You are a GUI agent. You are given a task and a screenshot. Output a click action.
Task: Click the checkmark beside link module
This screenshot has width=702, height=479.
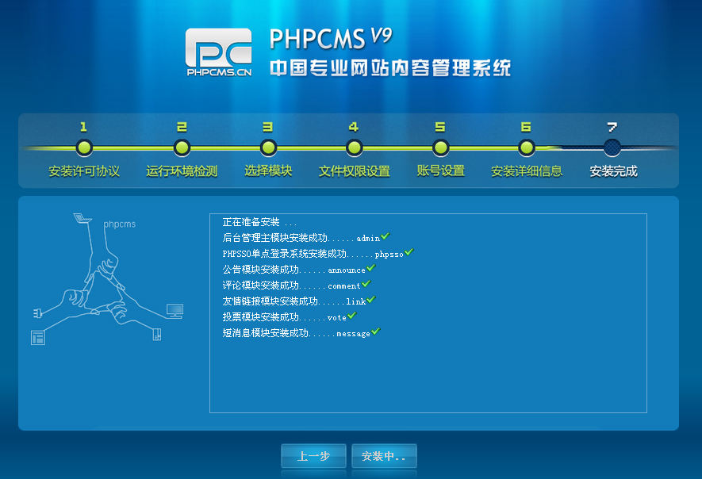pyautogui.click(x=371, y=300)
